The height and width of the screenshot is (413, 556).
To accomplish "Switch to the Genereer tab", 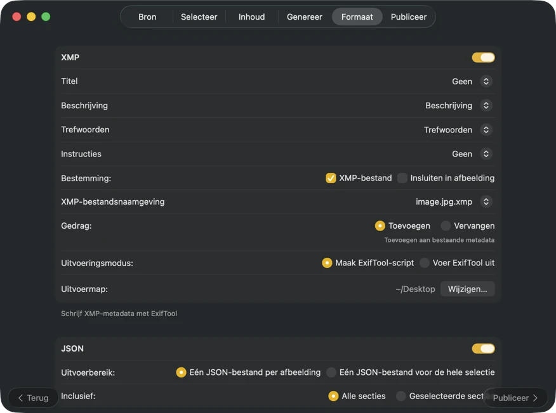I will [x=304, y=16].
